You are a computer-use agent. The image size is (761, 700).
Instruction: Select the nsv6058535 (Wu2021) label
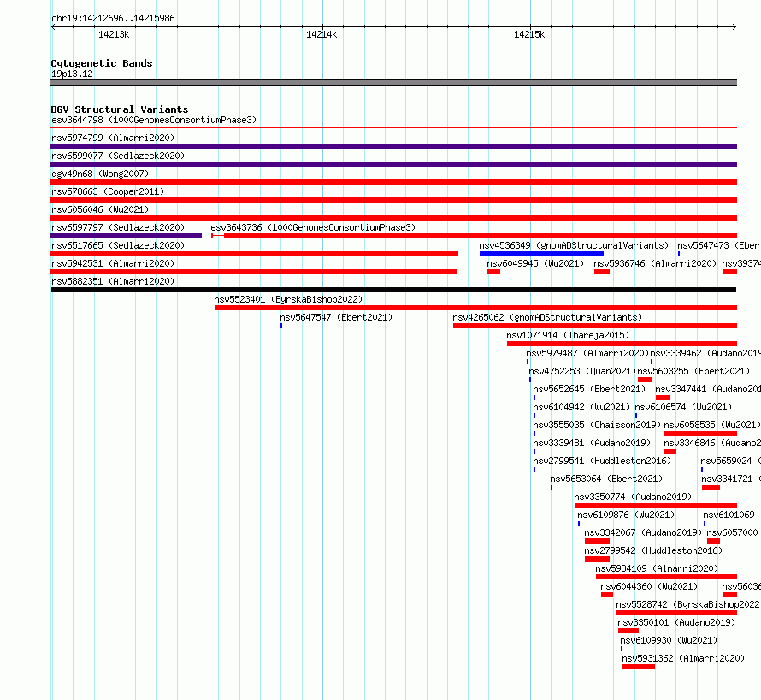tap(712, 425)
